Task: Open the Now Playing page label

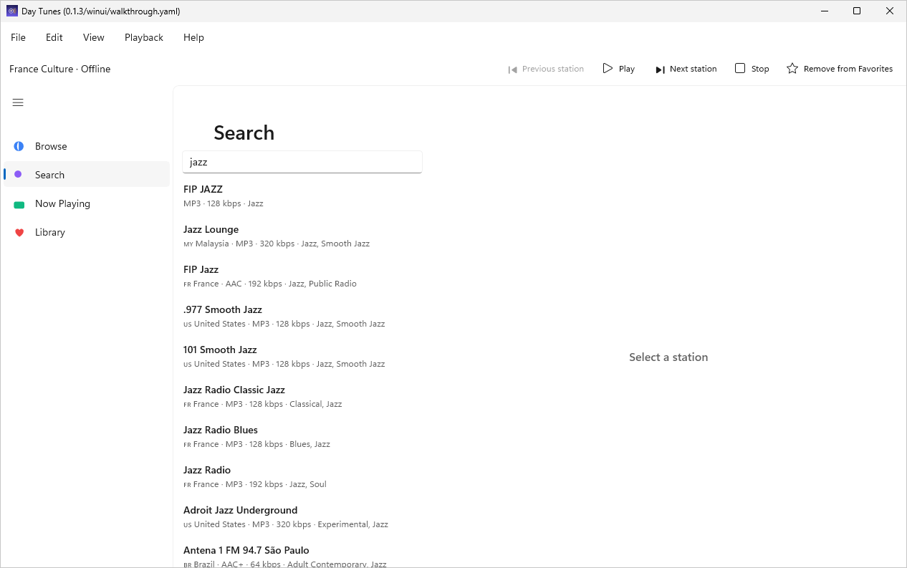Action: coord(62,203)
